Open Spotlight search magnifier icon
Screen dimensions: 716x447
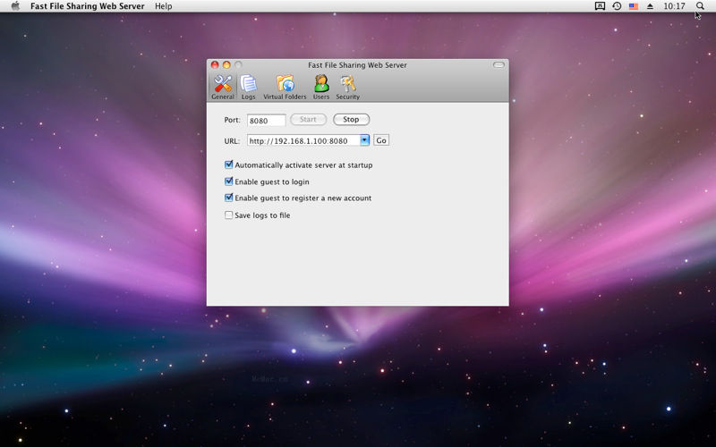click(700, 6)
